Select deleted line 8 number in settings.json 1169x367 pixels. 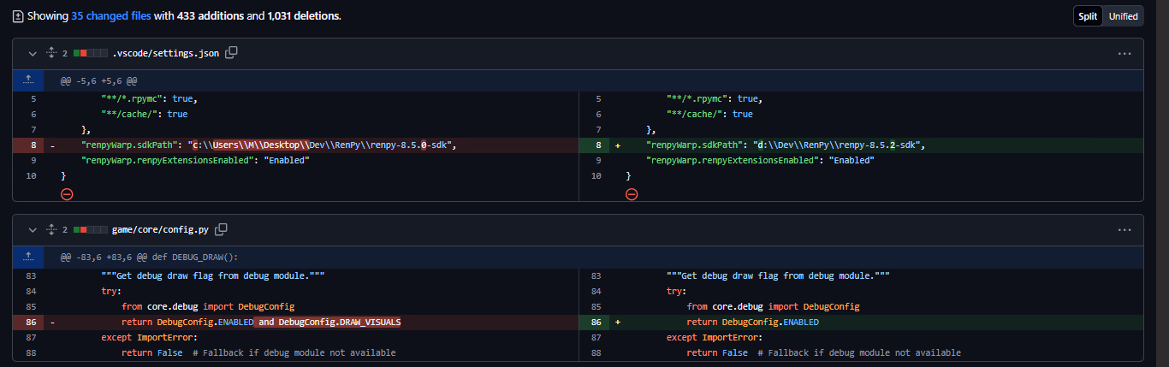[33, 145]
